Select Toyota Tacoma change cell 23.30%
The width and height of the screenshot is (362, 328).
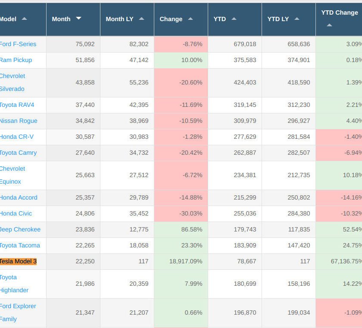point(181,246)
